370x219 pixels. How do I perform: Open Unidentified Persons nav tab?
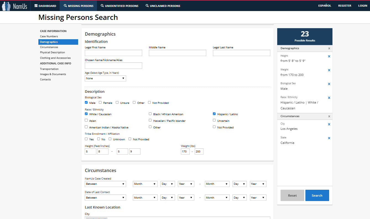[x=120, y=6]
